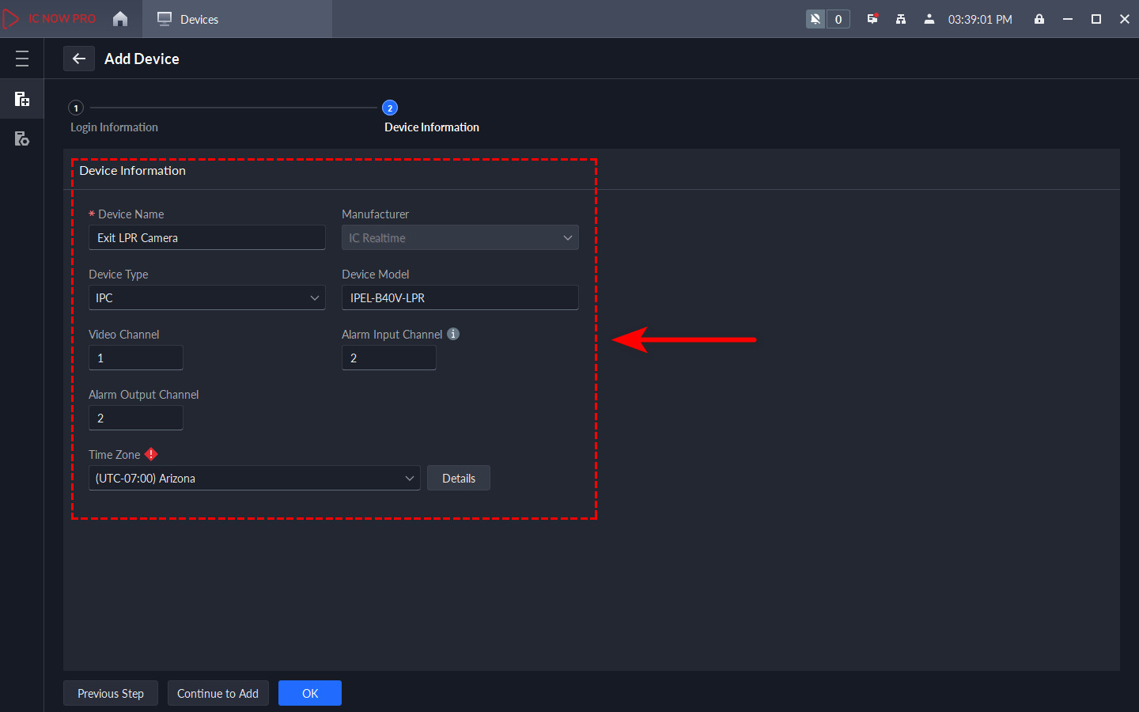The height and width of the screenshot is (712, 1139).
Task: Lock the client with the padlock icon
Action: coord(1039,19)
